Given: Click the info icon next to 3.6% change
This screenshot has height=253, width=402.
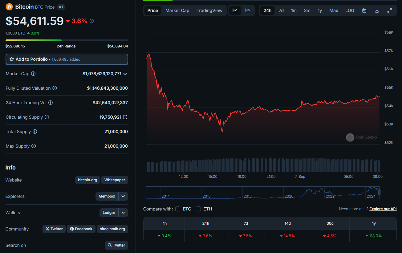Looking at the screenshot, I should pos(91,21).
